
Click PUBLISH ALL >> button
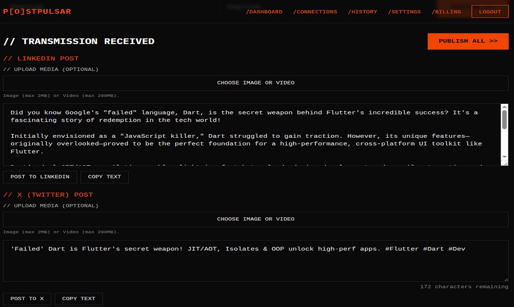(468, 41)
